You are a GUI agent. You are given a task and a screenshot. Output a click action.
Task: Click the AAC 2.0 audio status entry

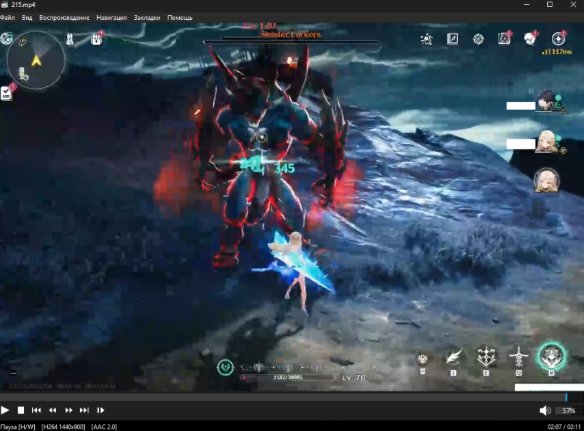click(104, 427)
